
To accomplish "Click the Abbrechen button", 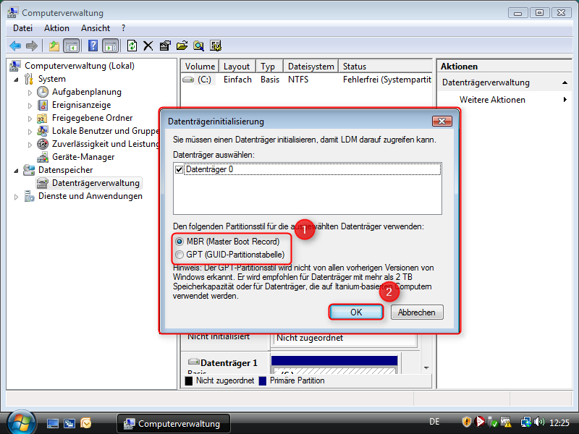I will click(x=417, y=312).
